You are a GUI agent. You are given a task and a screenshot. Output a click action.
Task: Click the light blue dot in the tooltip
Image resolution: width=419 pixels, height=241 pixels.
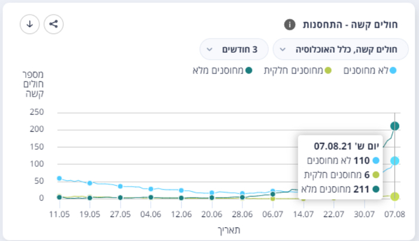[375, 160]
